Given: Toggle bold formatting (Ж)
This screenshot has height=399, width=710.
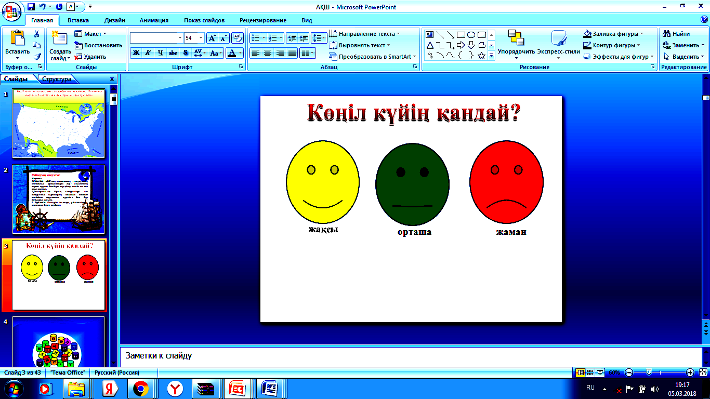Looking at the screenshot, I should pos(136,52).
